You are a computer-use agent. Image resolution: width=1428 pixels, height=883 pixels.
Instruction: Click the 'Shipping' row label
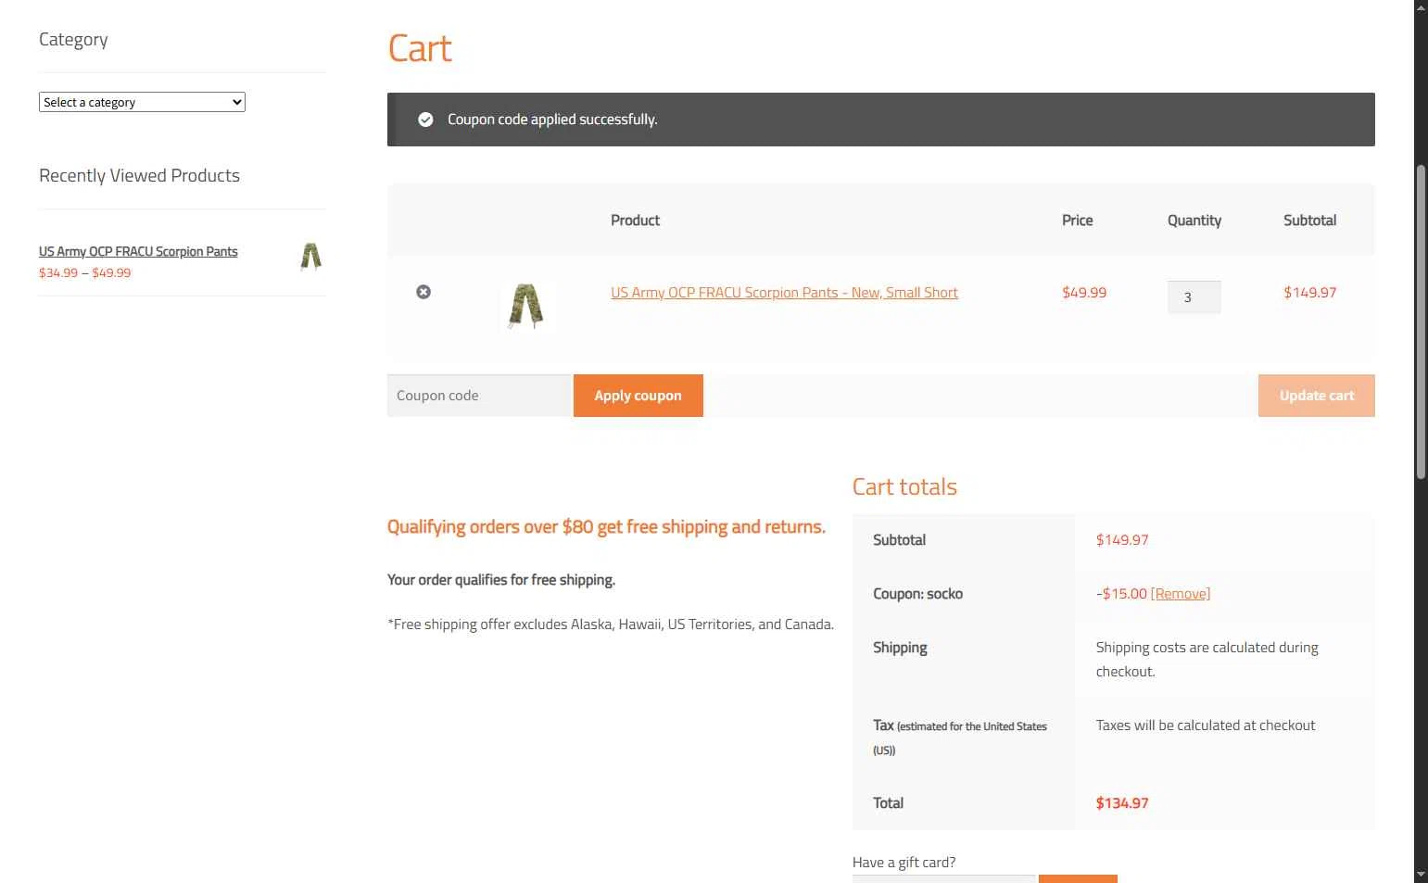pos(900,648)
